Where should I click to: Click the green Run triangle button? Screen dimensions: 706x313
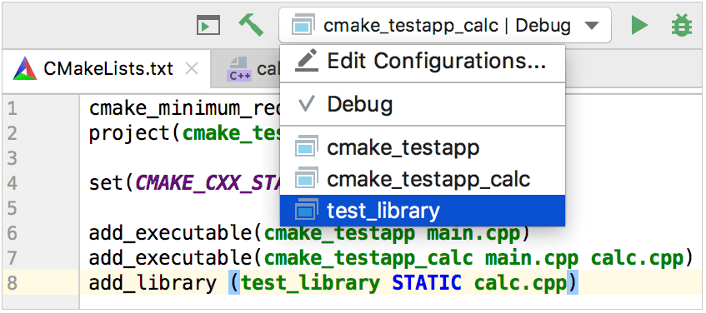pos(639,25)
